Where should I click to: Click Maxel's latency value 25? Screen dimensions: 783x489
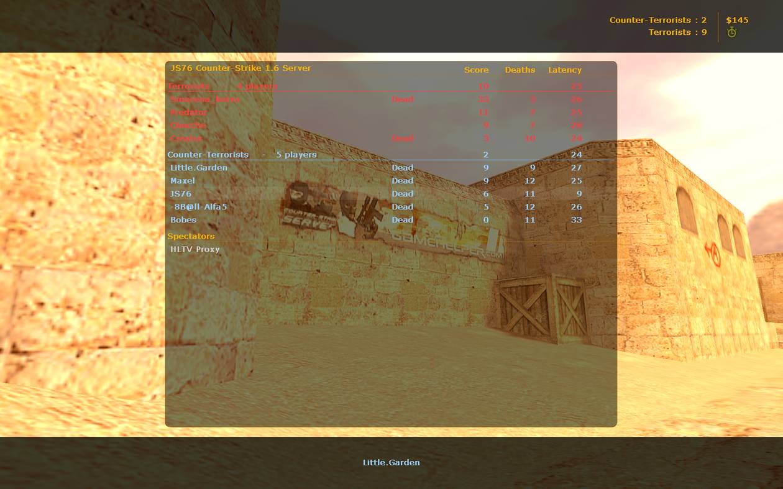click(x=576, y=181)
